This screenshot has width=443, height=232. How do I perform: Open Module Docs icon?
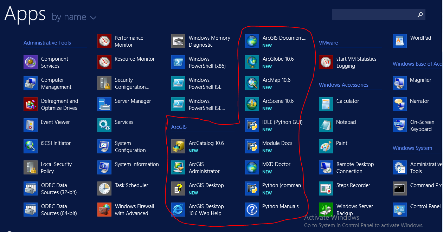click(x=252, y=147)
